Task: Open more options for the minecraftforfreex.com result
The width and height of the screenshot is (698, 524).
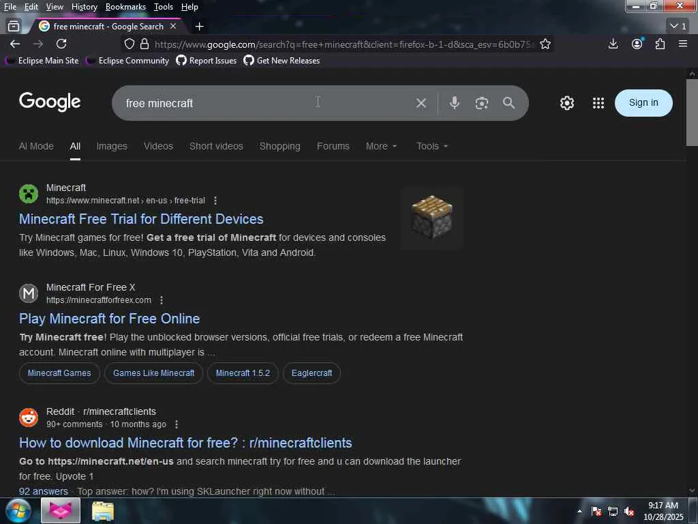Action: coord(162,300)
